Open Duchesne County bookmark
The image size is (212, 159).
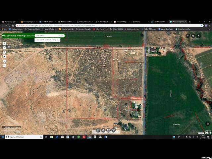(83, 29)
